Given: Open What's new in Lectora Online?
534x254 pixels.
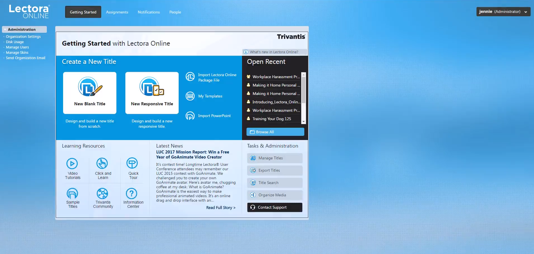Looking at the screenshot, I should tap(275, 52).
